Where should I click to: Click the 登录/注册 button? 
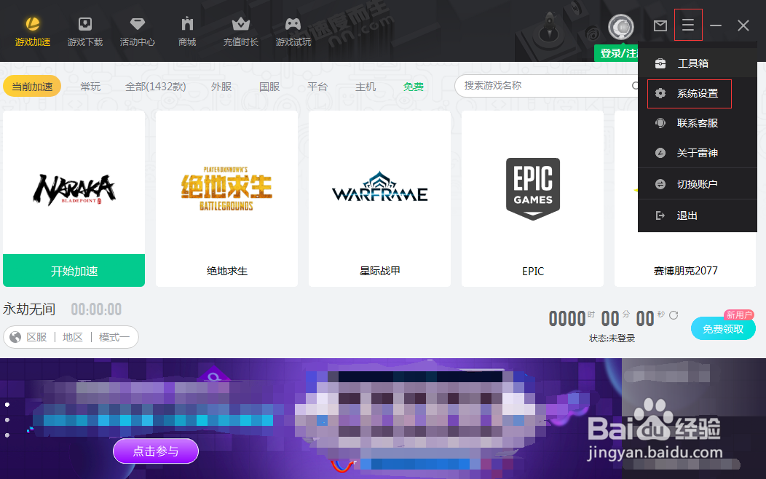[x=617, y=53]
